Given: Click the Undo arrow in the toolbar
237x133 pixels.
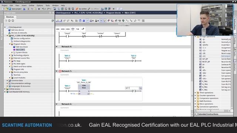Looking at the screenshot, I should click(x=43, y=9).
